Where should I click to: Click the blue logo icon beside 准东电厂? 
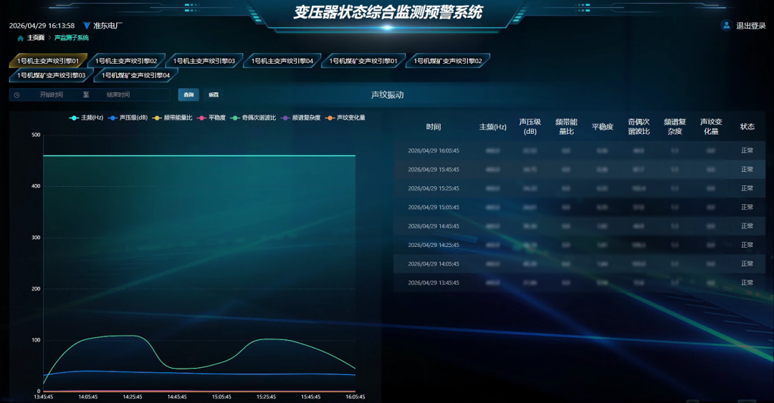[x=87, y=26]
